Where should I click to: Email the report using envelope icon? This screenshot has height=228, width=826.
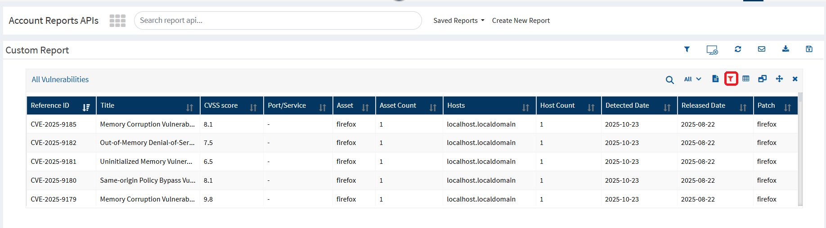coord(762,49)
